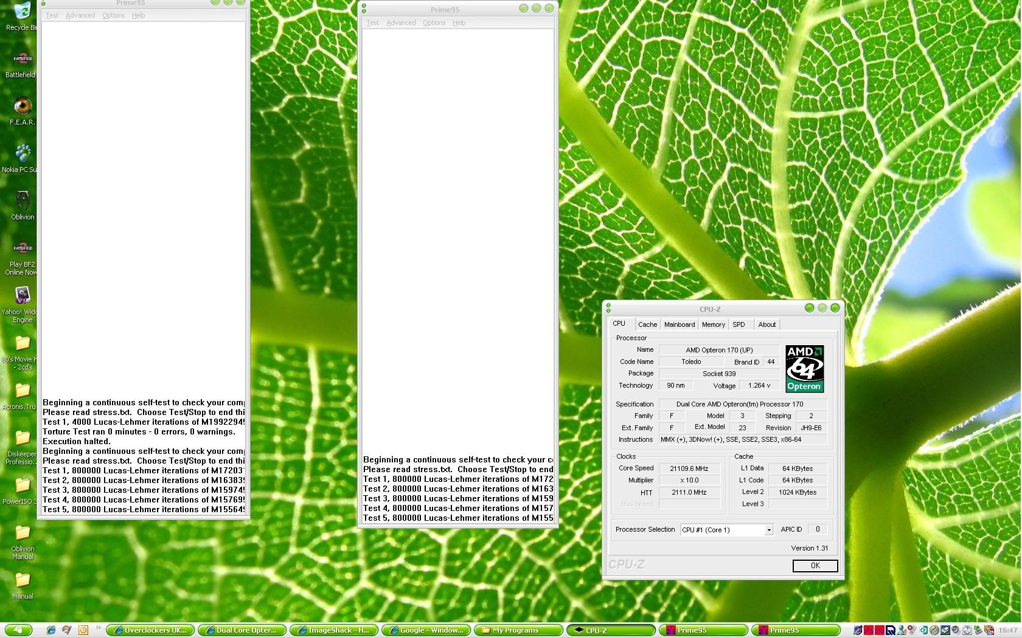Switch to the Memory tab in CPU-Z
This screenshot has height=638, width=1022.
tap(714, 324)
